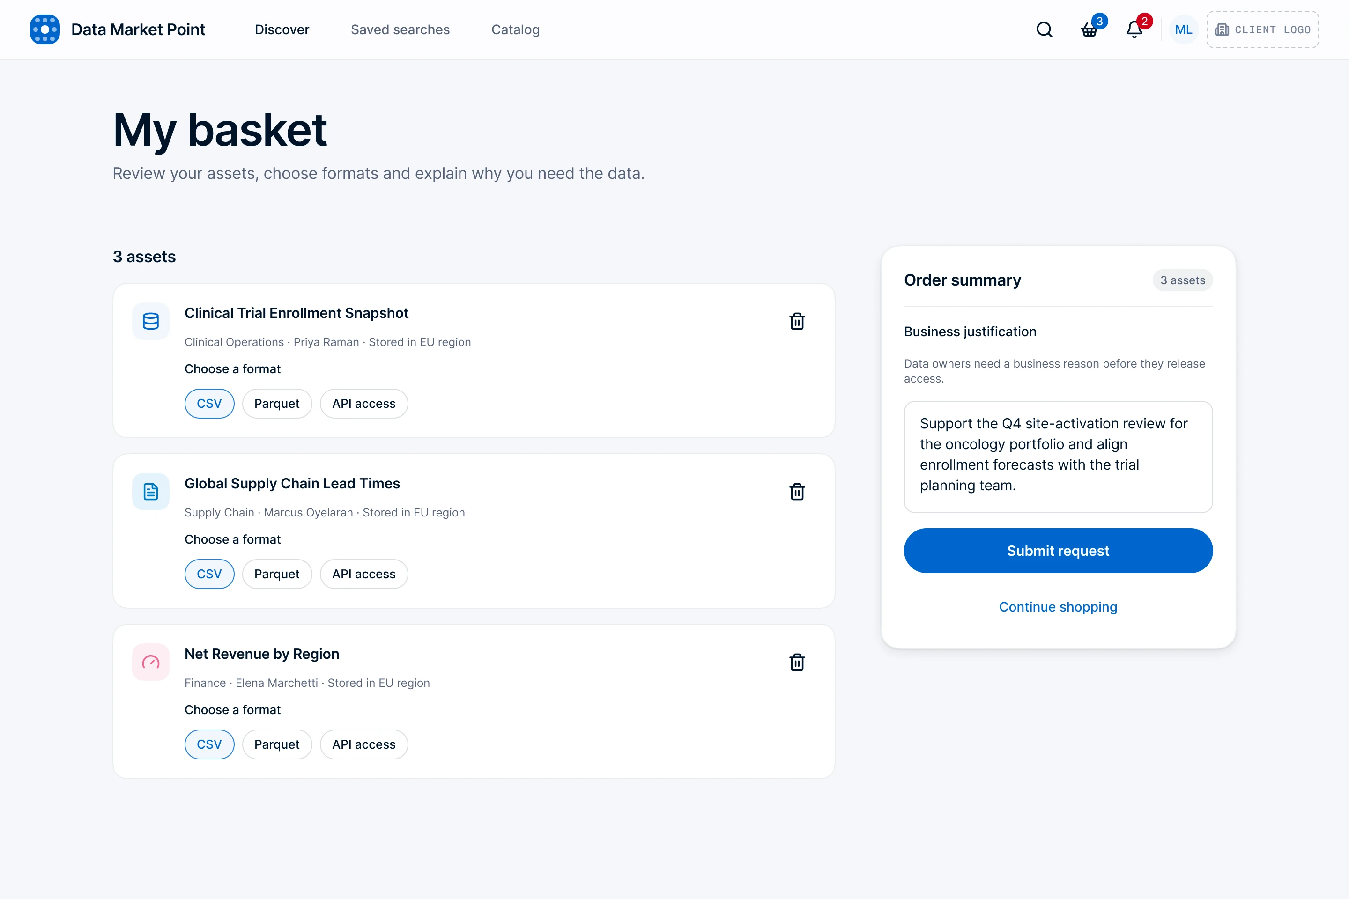The image size is (1349, 899).
Task: Open the Clinical Trial Enrollment Snapshot title
Action: (296, 313)
